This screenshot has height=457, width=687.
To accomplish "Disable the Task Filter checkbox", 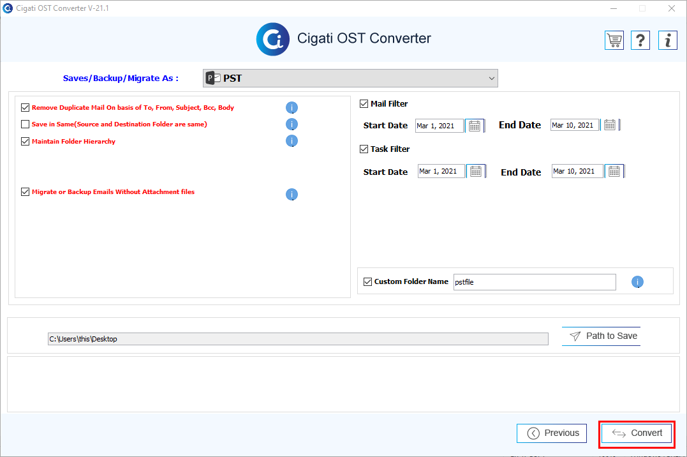I will [364, 149].
